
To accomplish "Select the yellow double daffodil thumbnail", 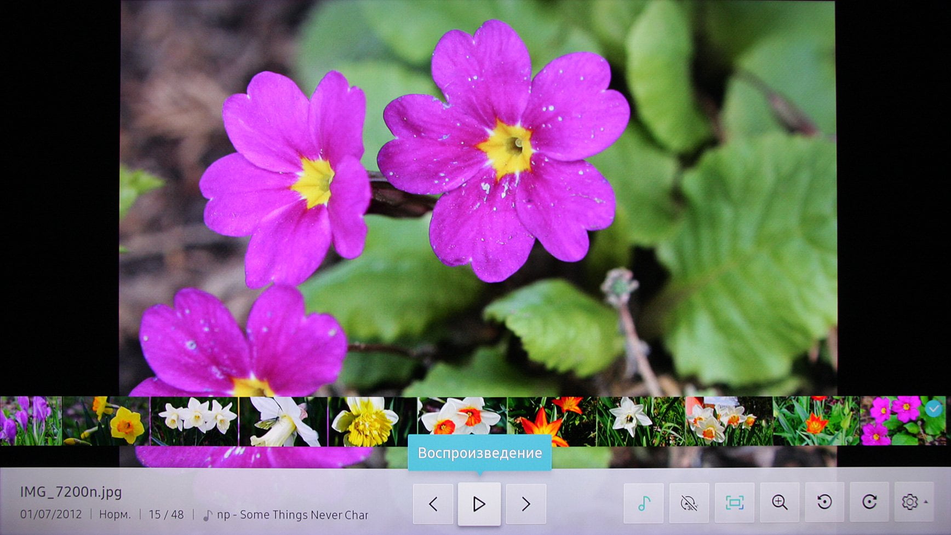I will (373, 421).
